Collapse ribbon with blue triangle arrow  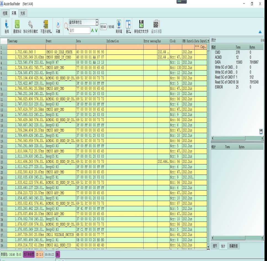point(260,32)
